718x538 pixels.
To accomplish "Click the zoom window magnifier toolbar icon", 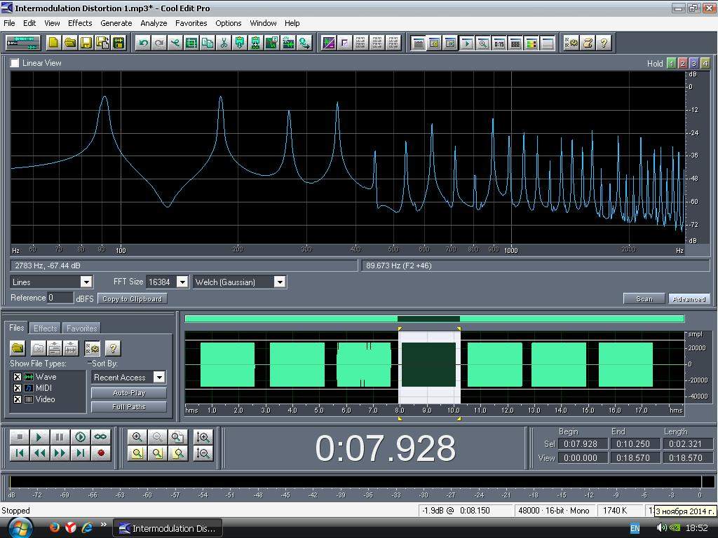I will pos(482,43).
